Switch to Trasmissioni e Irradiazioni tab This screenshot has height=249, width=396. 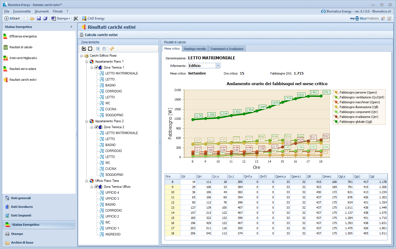(227, 49)
